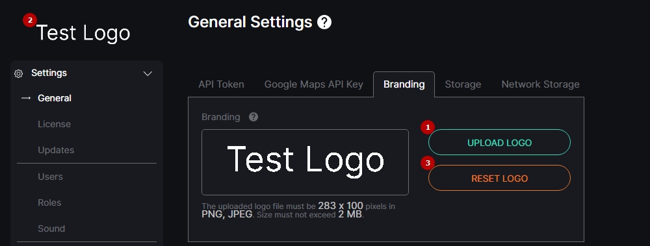Collapse the Settings section chevron
This screenshot has width=650, height=246.
[148, 74]
